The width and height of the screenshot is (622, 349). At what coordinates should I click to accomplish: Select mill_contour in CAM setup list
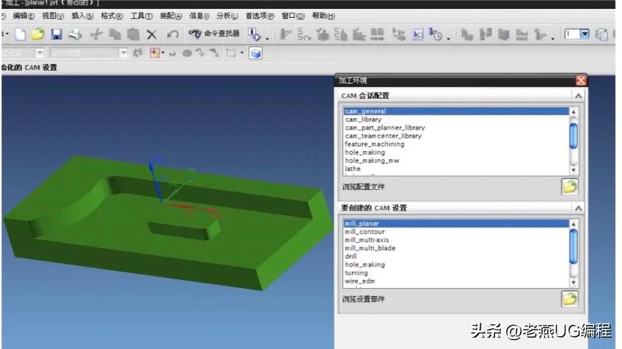364,232
